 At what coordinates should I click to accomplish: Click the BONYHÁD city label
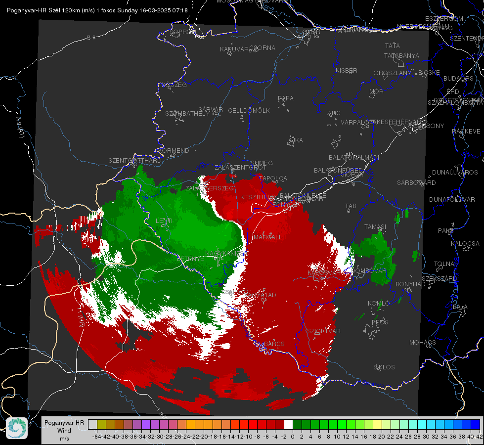click(410, 284)
